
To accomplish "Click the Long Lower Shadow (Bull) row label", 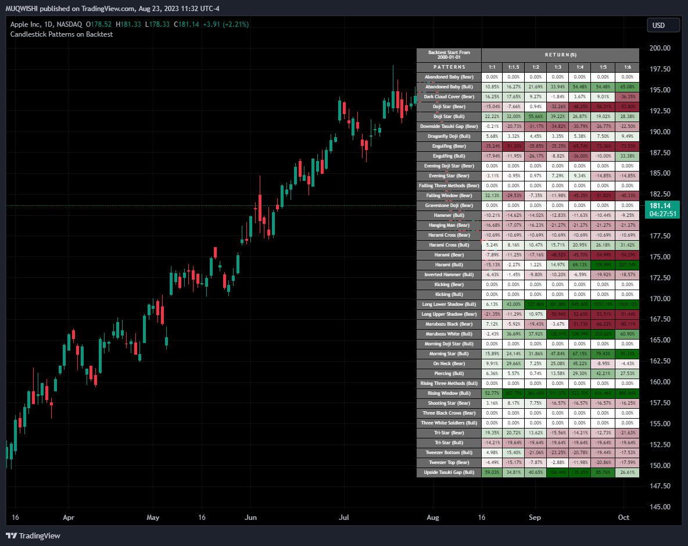I will (449, 304).
